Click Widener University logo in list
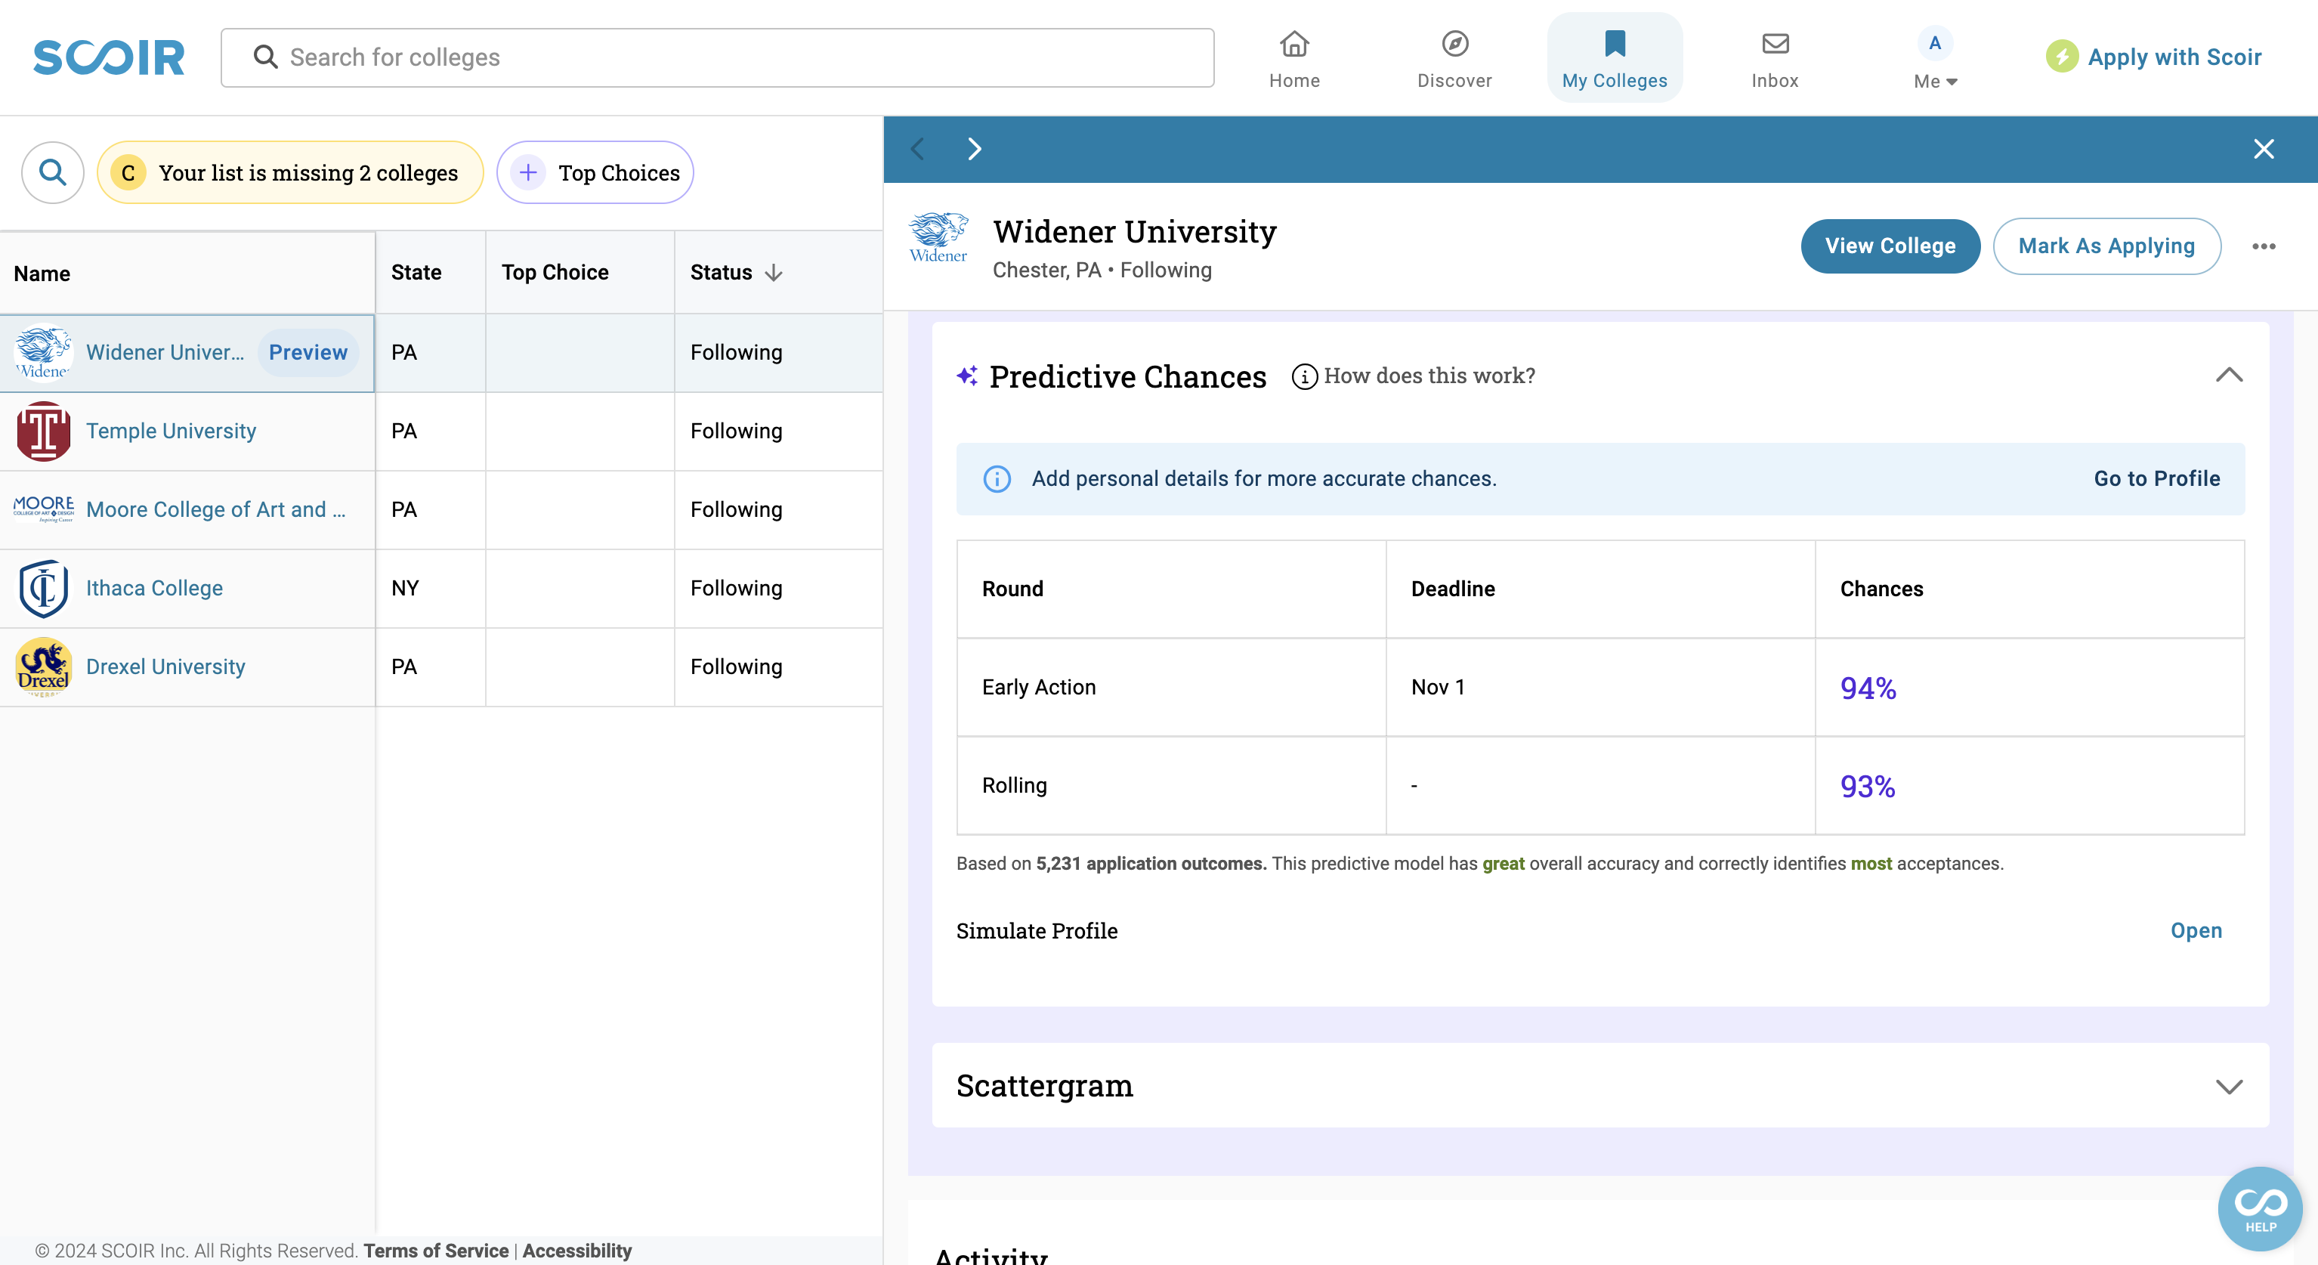This screenshot has height=1265, width=2318. tap(43, 352)
